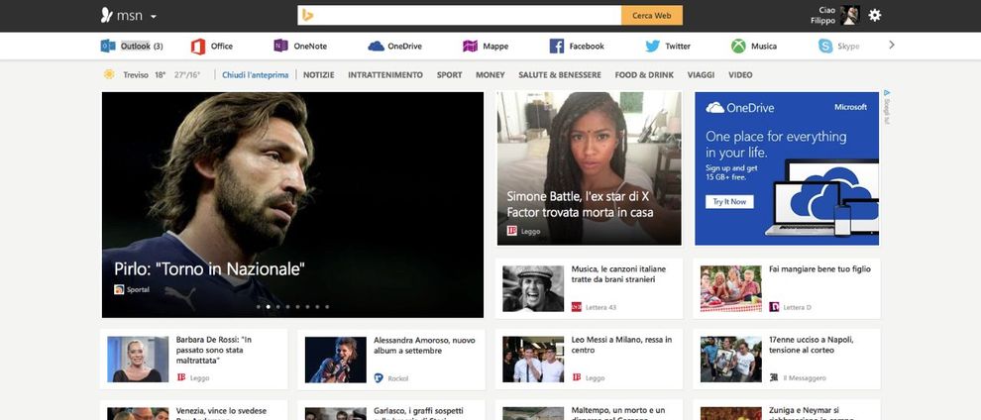
Task: Open the Musica Xbox icon
Action: [x=738, y=46]
